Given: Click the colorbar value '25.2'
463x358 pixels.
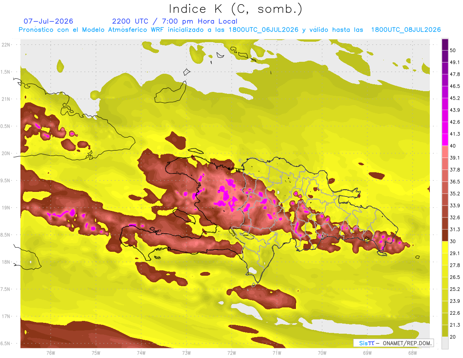Looking at the screenshot, I should click(x=455, y=289).
